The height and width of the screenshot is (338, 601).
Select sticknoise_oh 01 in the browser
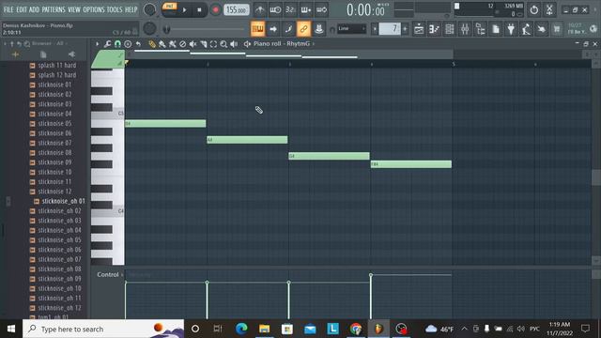pos(63,201)
